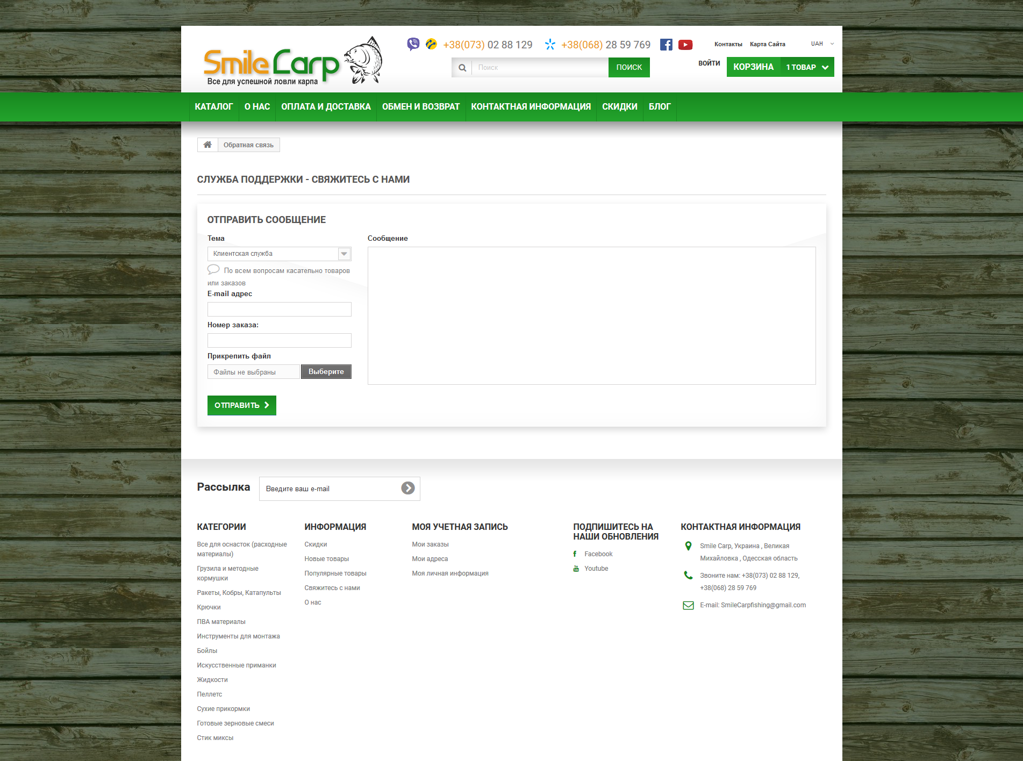Screen dimensions: 1023x761
Task: Focus the Сообщение message text area
Action: [591, 315]
